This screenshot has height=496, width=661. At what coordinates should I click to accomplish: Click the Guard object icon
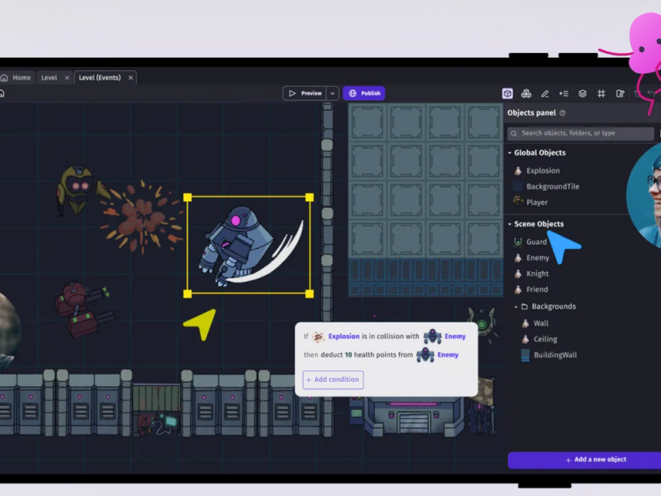pyautogui.click(x=518, y=241)
